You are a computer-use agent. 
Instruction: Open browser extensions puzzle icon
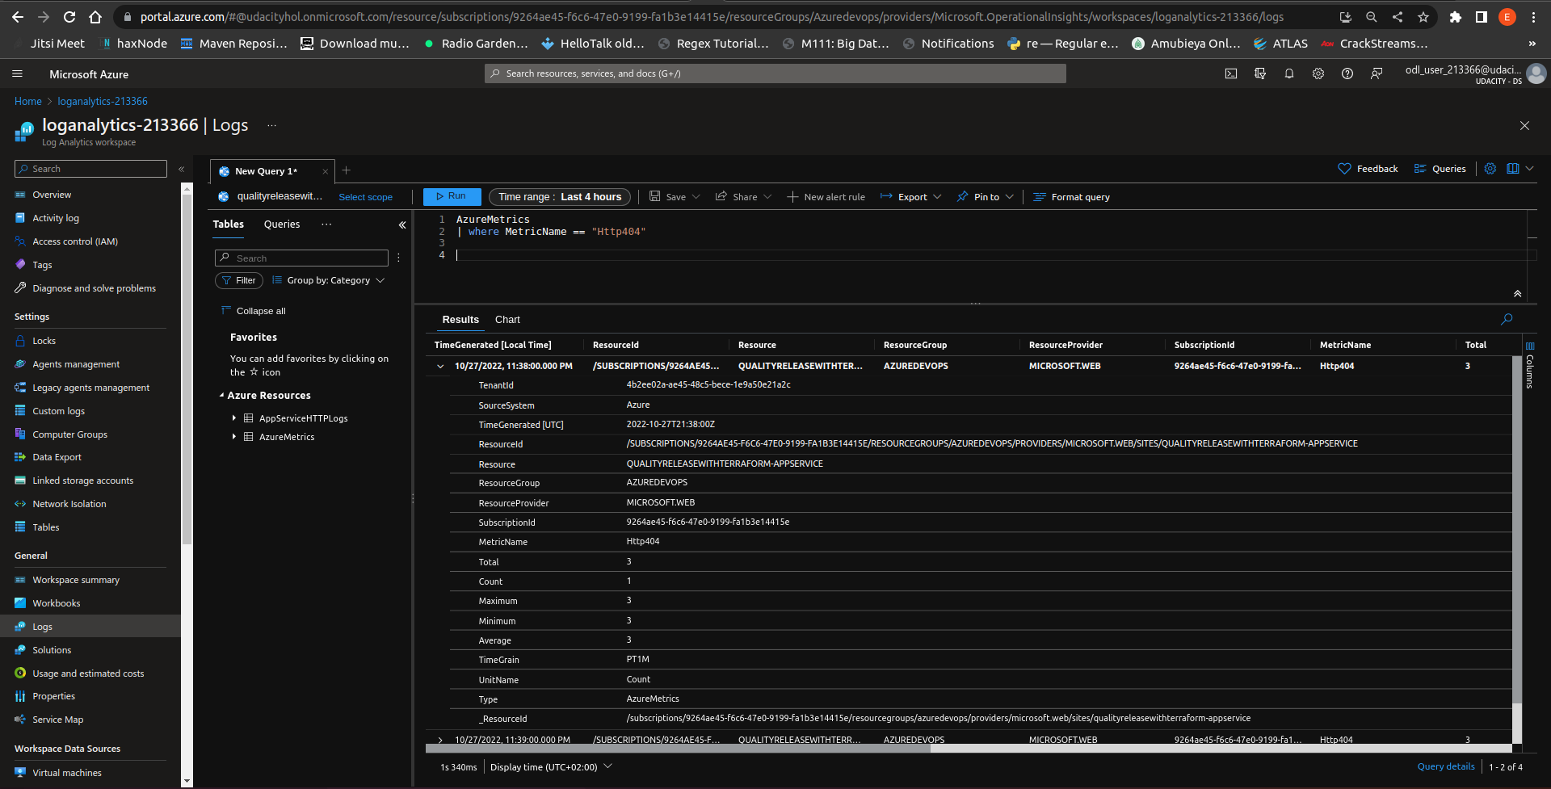click(x=1456, y=16)
